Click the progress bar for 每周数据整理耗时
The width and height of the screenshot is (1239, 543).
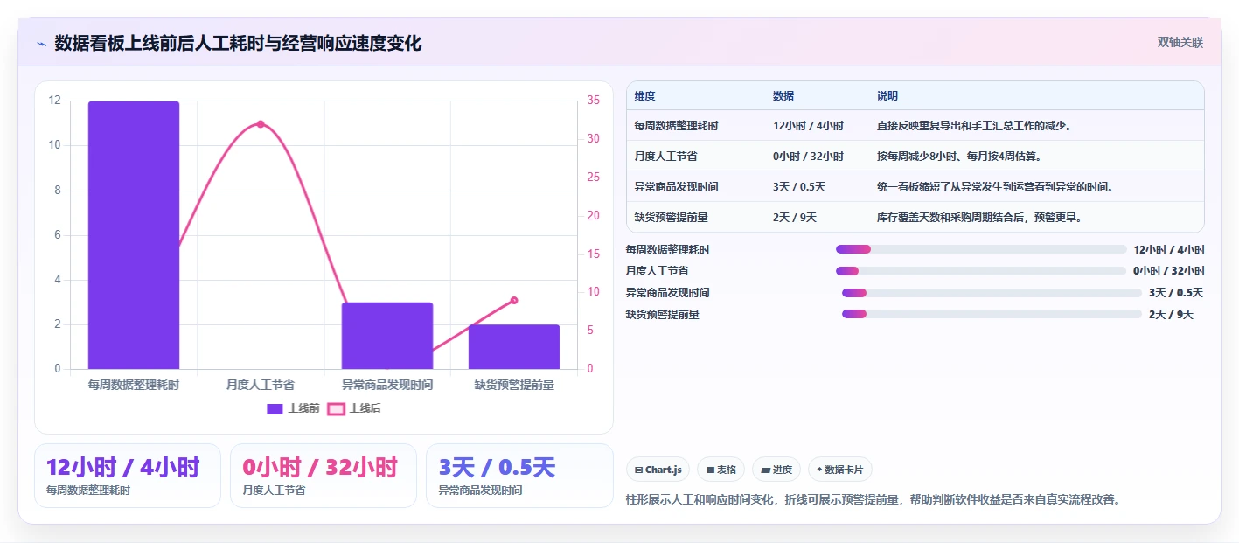click(981, 249)
